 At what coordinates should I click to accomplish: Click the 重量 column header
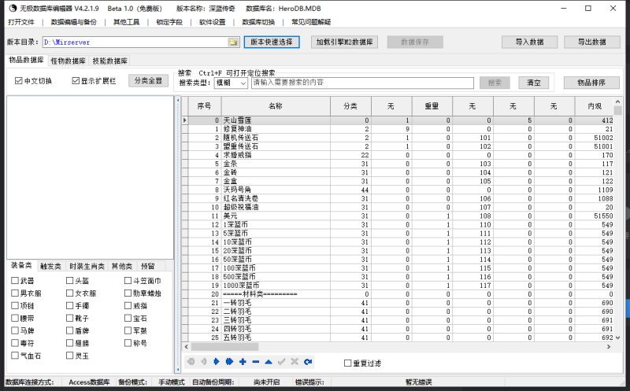click(x=432, y=106)
